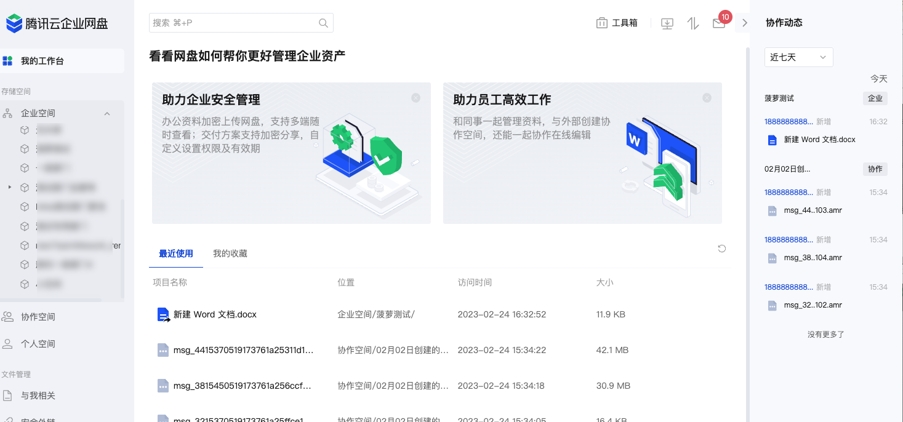The height and width of the screenshot is (422, 903).
Task: Open the transfer list up-down arrows icon
Action: tap(693, 23)
